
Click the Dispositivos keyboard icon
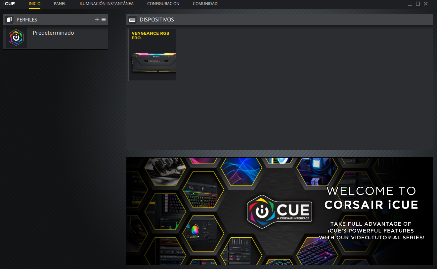[x=133, y=20]
